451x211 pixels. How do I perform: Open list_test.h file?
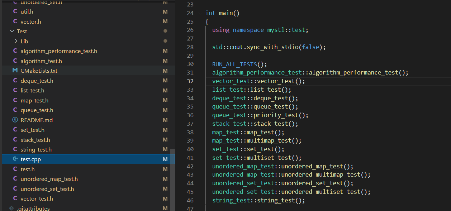click(33, 90)
